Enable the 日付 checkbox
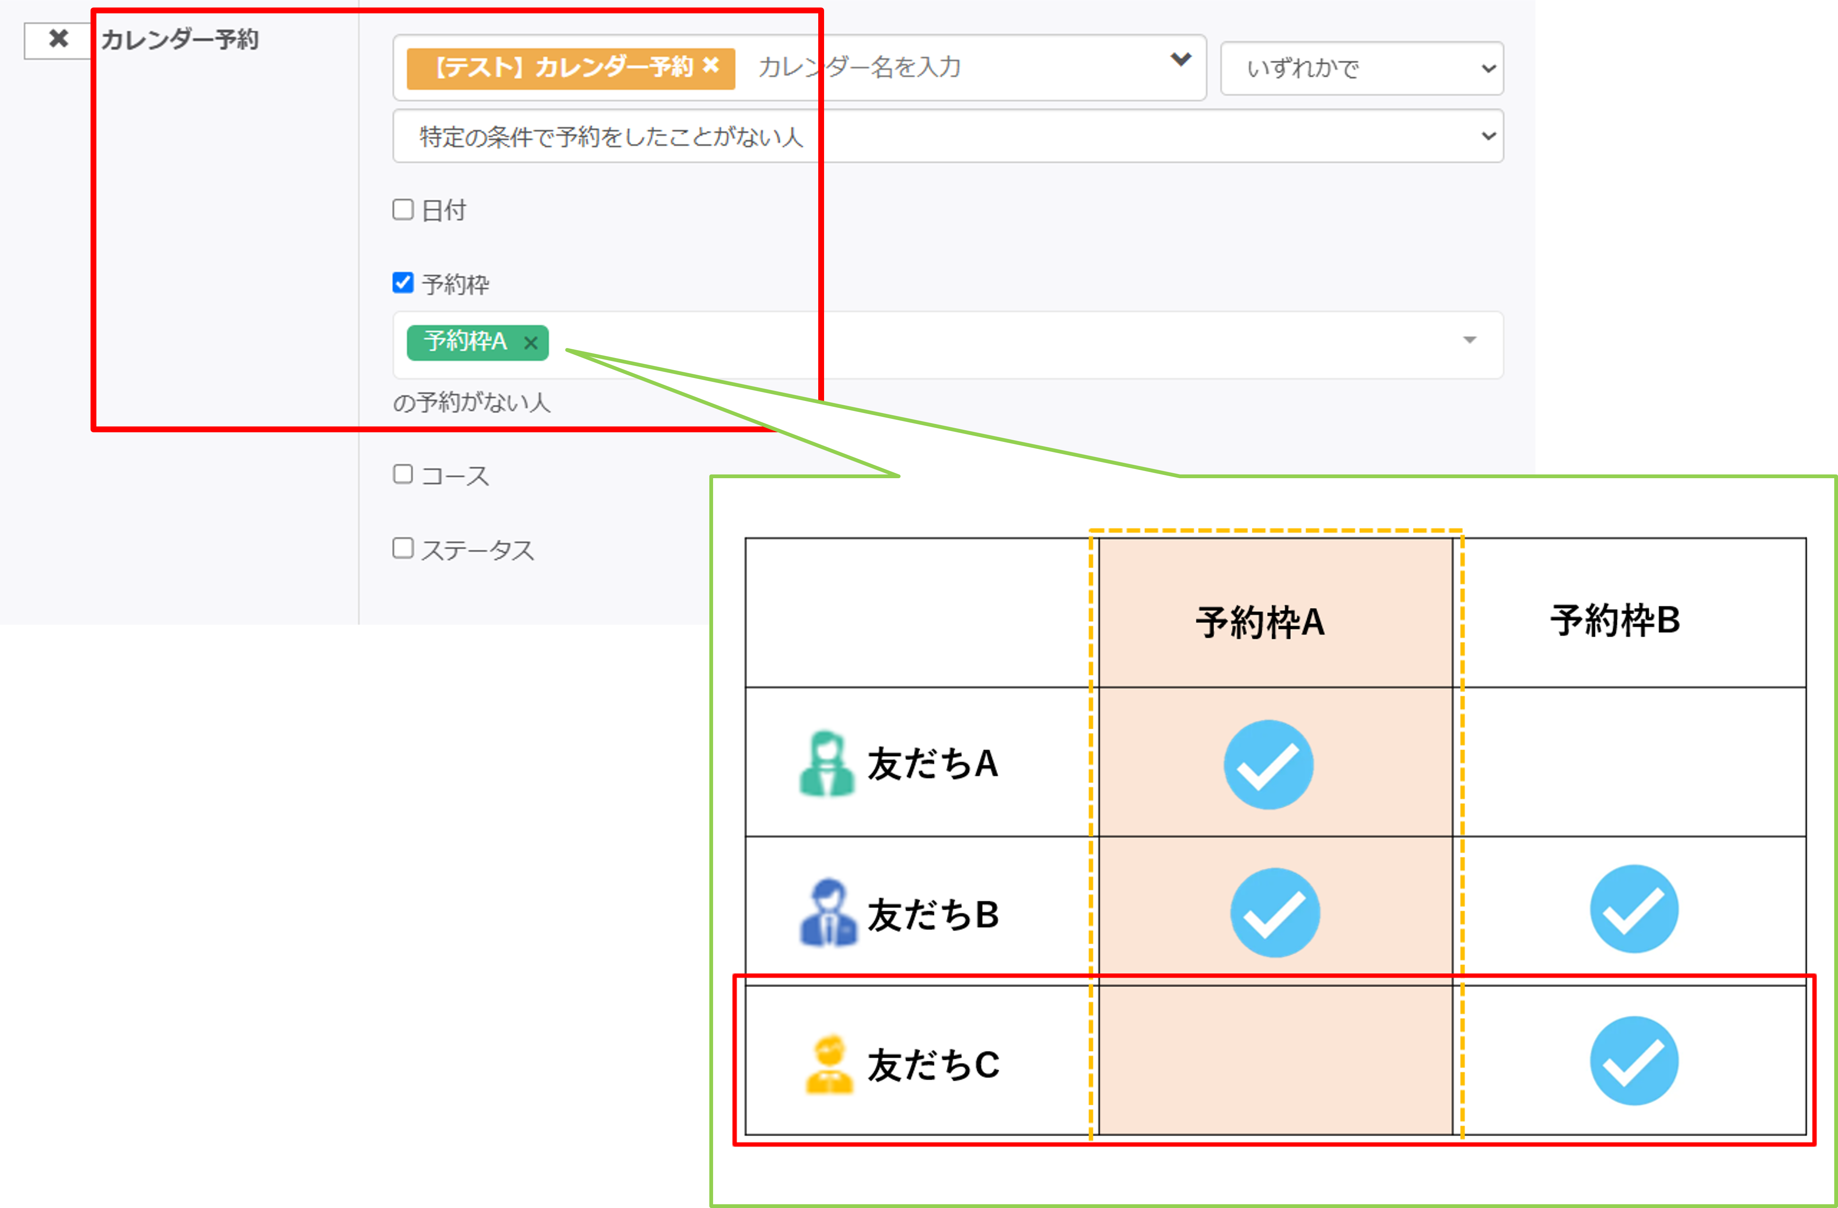This screenshot has height=1208, width=1838. [x=403, y=209]
